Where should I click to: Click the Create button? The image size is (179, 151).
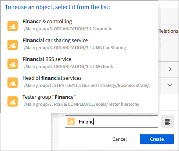coord(157,139)
